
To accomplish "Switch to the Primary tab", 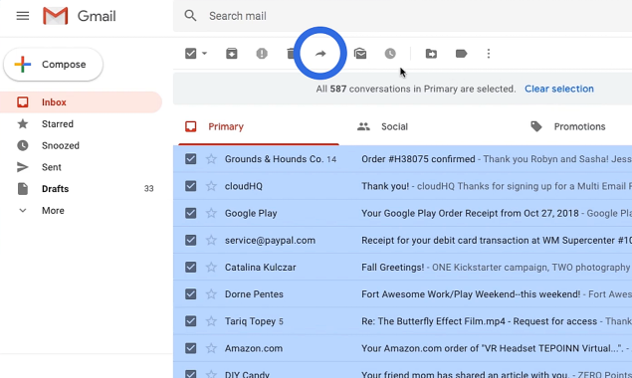I will pos(258,127).
